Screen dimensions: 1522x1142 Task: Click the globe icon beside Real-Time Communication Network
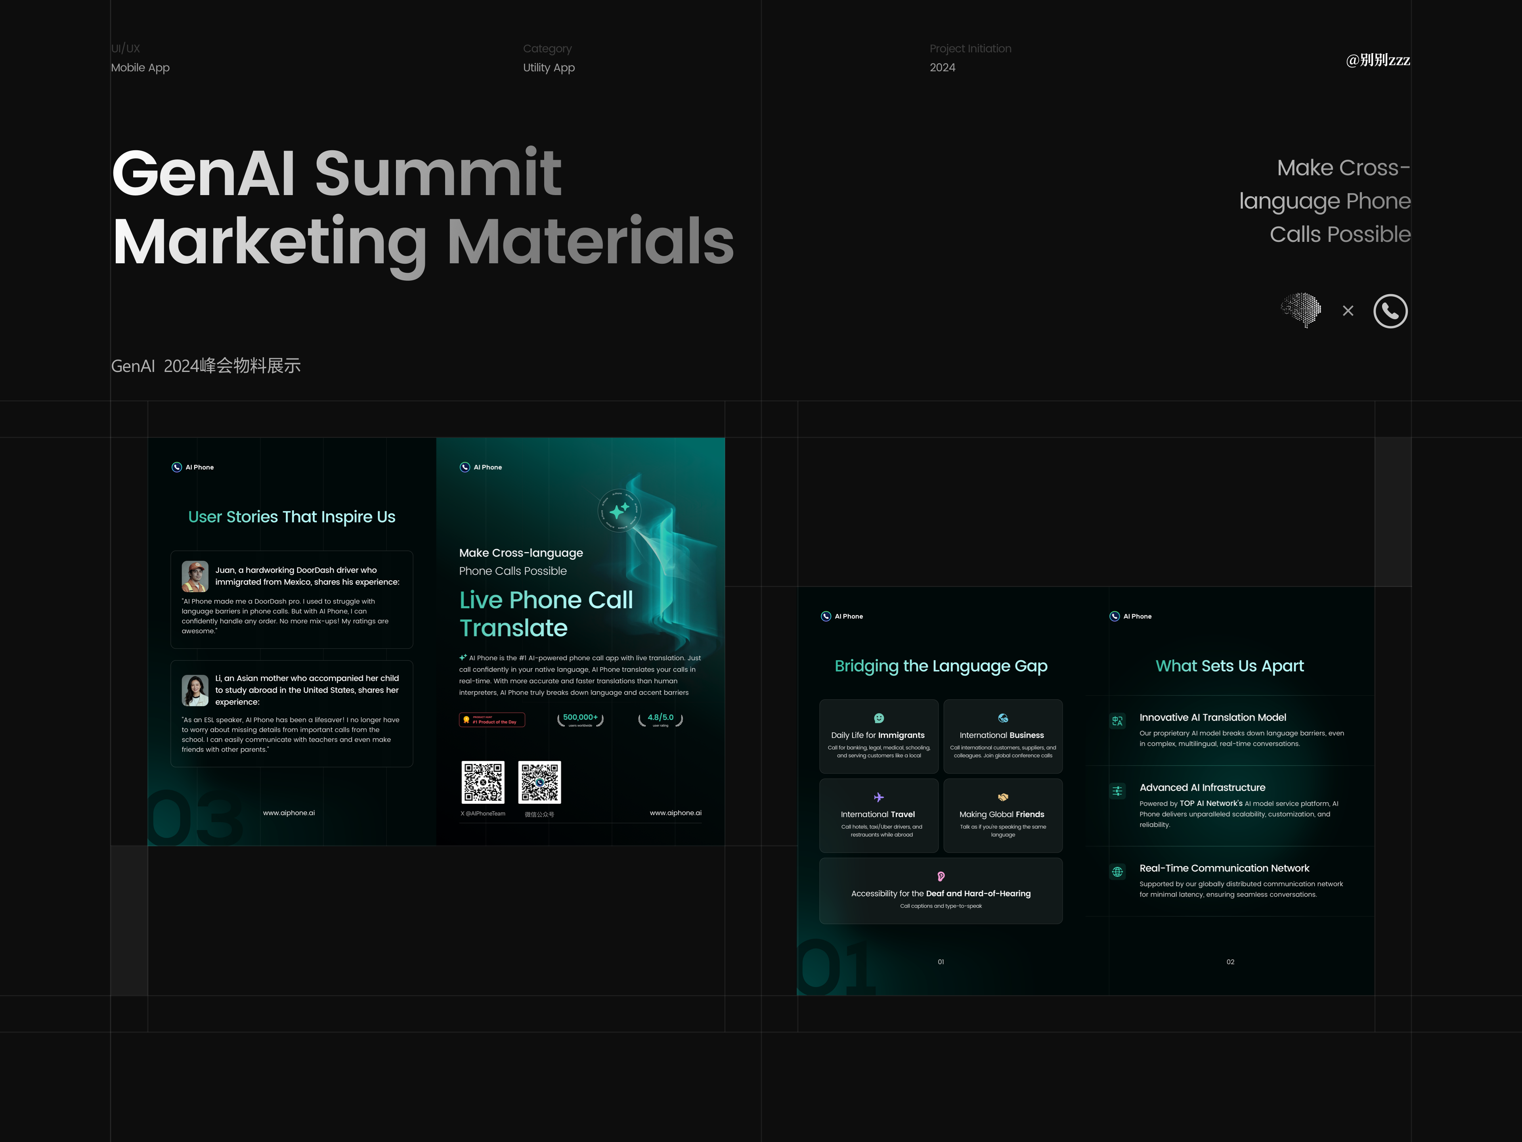pos(1117,872)
